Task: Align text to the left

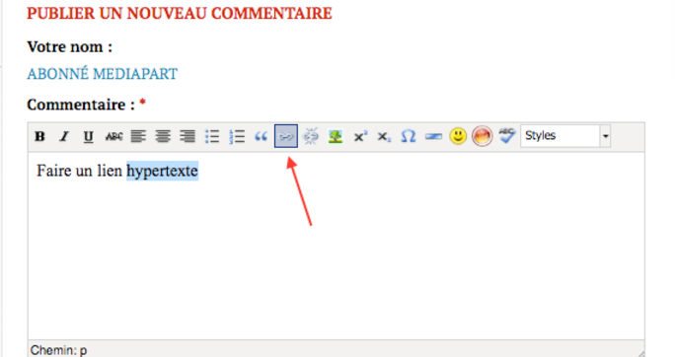Action: [138, 136]
